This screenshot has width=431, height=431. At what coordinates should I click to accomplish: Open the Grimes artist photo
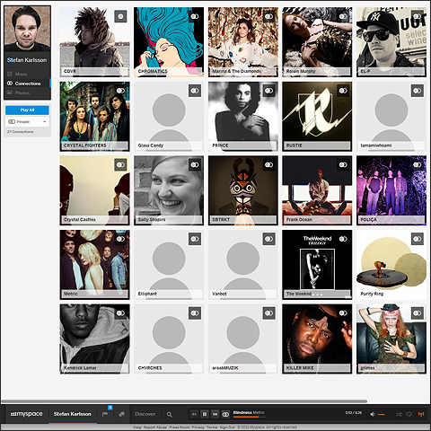click(391, 339)
